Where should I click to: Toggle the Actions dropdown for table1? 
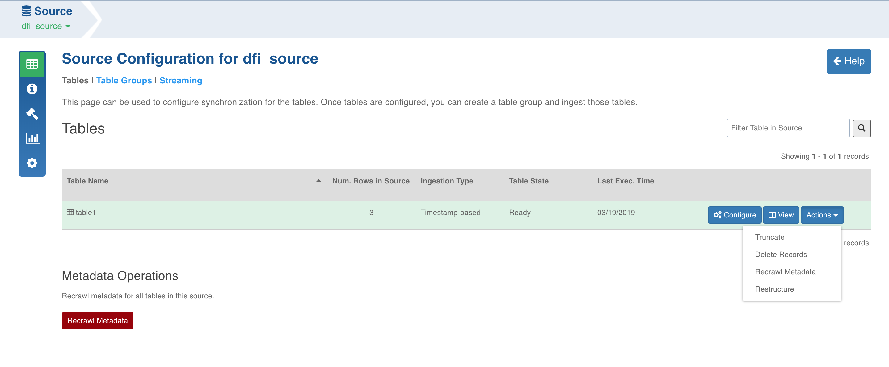click(822, 215)
